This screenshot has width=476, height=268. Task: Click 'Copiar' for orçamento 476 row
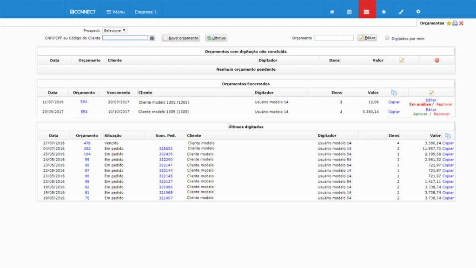pyautogui.click(x=448, y=143)
